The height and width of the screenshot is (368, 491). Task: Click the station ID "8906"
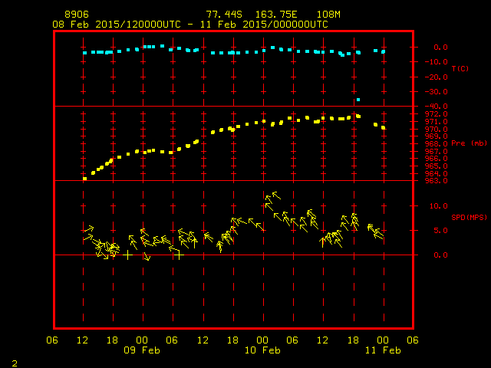coord(77,15)
